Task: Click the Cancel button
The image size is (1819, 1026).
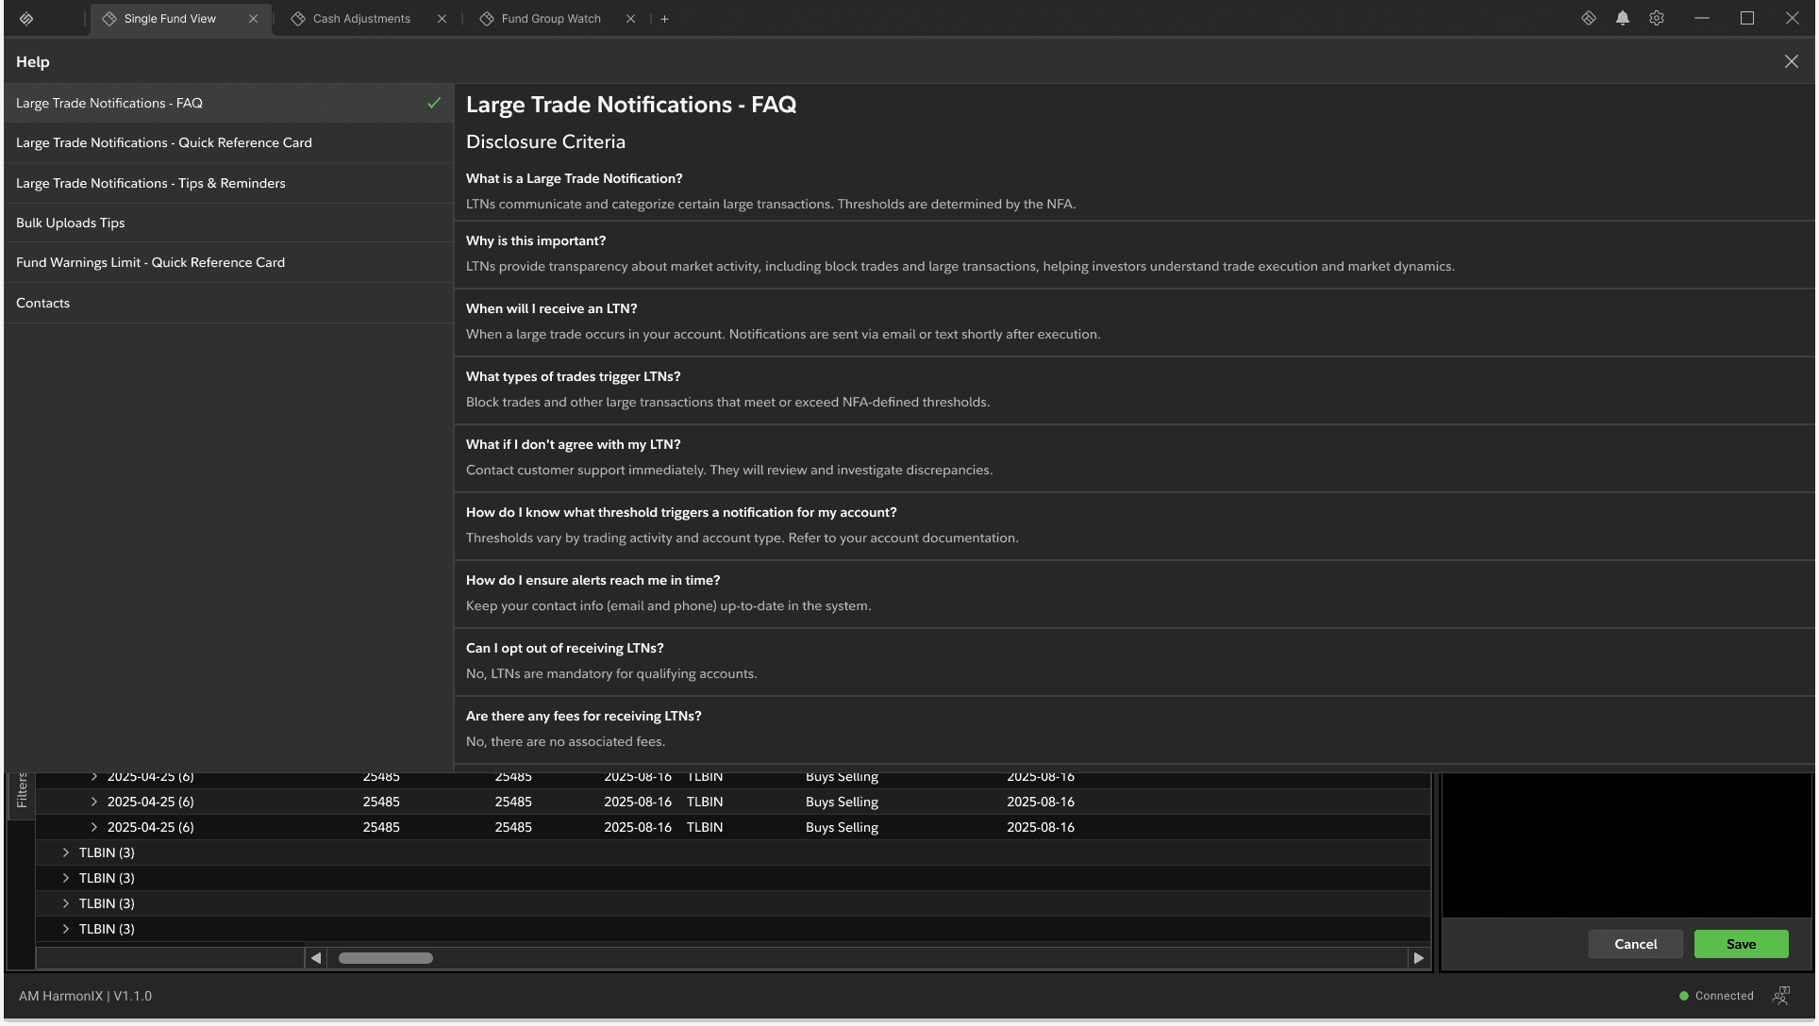Action: click(x=1634, y=944)
